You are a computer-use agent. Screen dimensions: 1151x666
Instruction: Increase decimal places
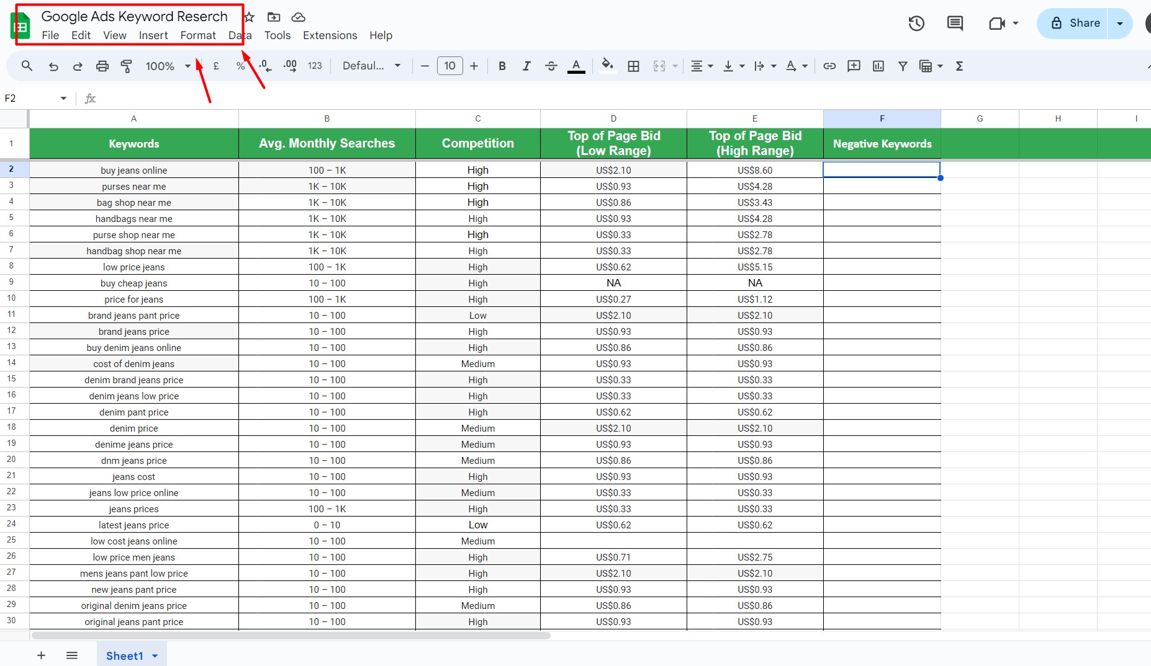tap(290, 66)
